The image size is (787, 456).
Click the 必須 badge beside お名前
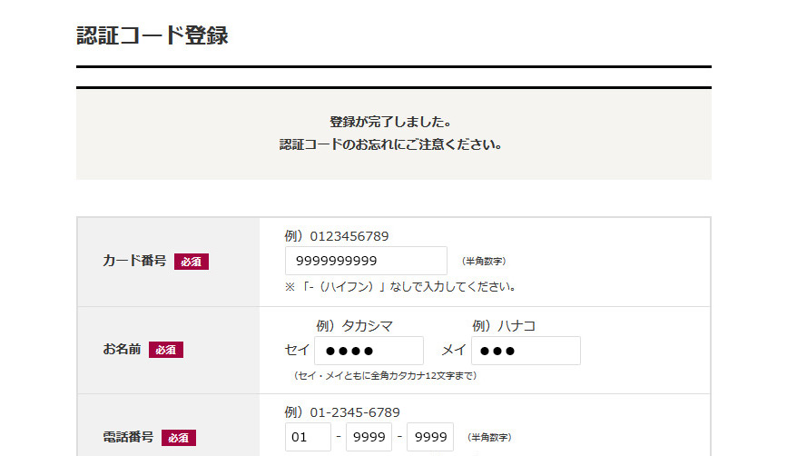point(166,350)
